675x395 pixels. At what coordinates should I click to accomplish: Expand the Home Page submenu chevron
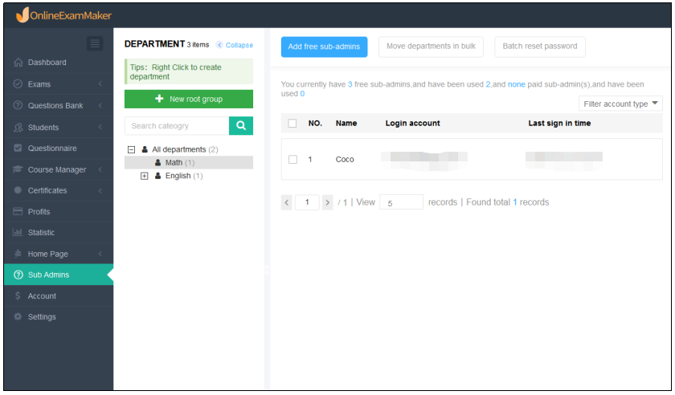(100, 254)
